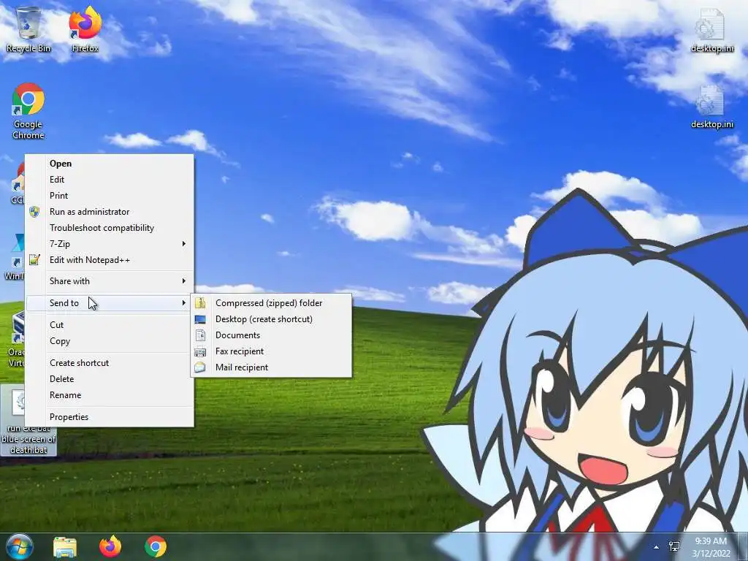Click the Oracle VirtualBox desktop shortcut
This screenshot has height=561, width=748.
pyautogui.click(x=16, y=339)
